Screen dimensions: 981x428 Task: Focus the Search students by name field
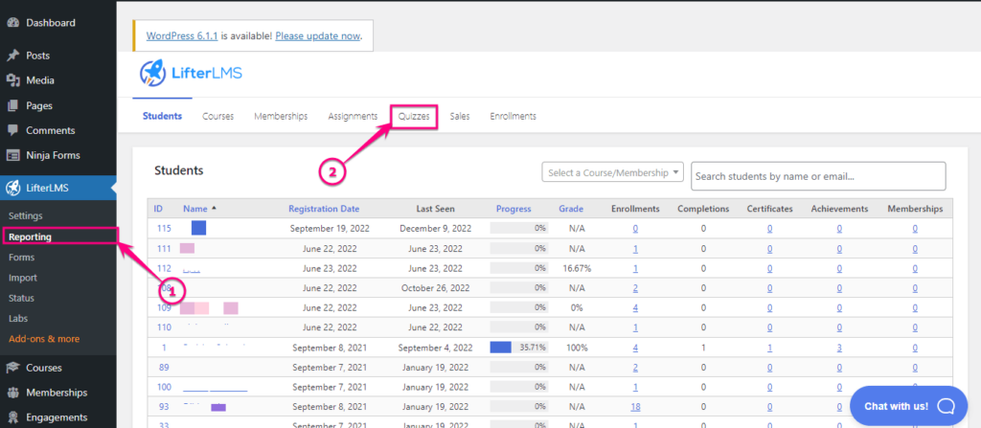pyautogui.click(x=818, y=176)
